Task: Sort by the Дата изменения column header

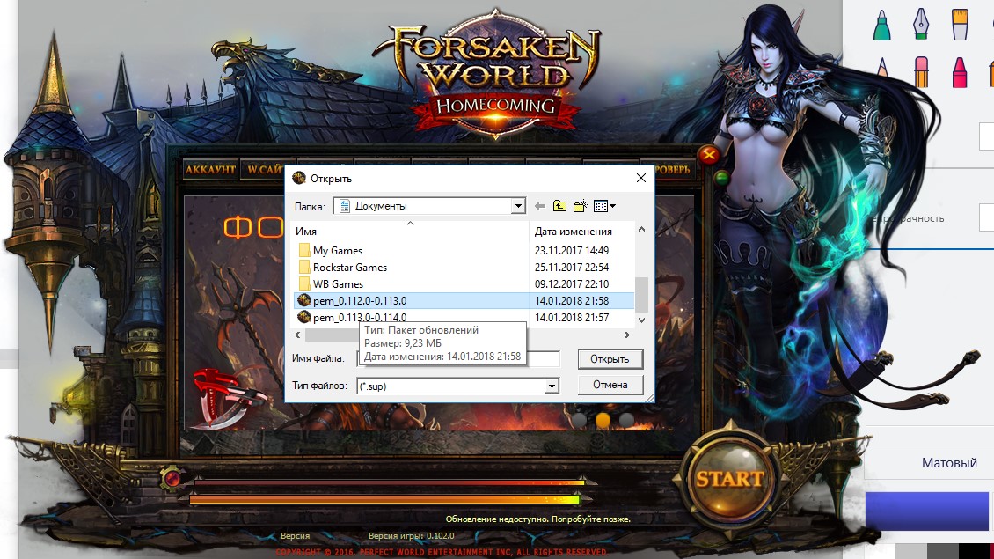Action: pos(581,232)
